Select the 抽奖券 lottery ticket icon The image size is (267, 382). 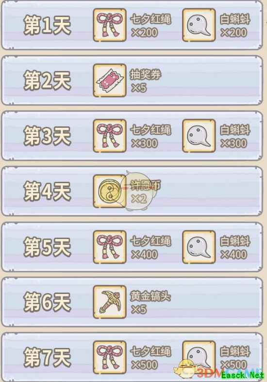pyautogui.click(x=110, y=80)
